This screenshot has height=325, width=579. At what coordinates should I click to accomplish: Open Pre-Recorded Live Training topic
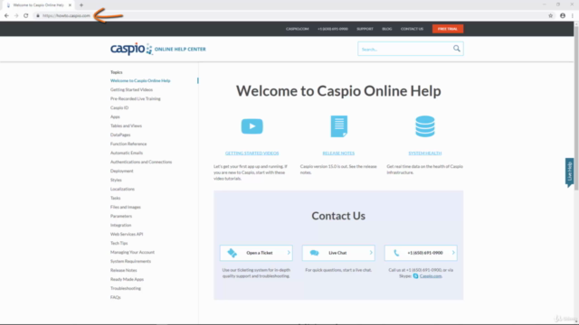(135, 98)
